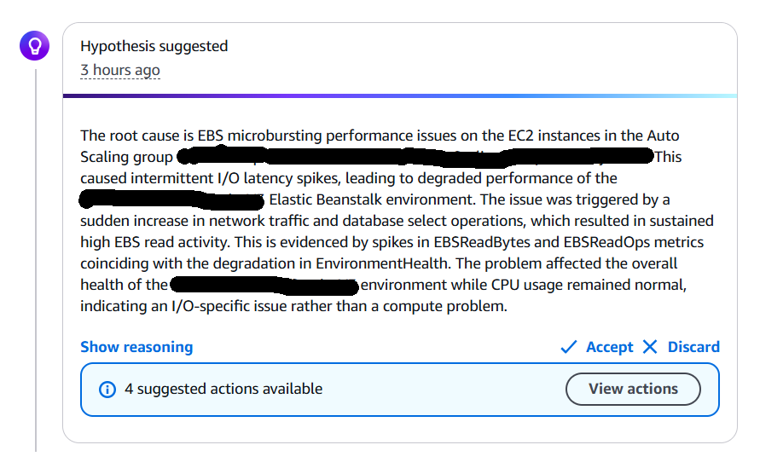Click the purple lightbulb hypothesis icon
The image size is (783, 468).
[x=36, y=46]
